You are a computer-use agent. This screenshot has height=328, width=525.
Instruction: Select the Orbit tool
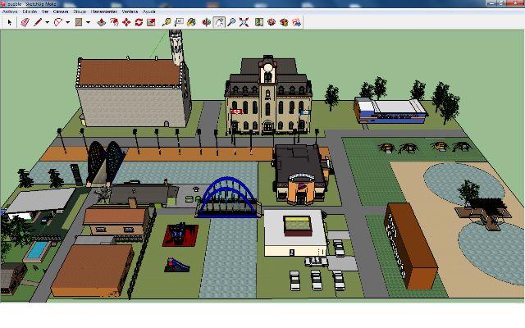(206, 22)
